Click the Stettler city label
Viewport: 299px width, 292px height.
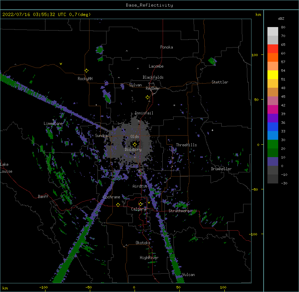point(220,82)
